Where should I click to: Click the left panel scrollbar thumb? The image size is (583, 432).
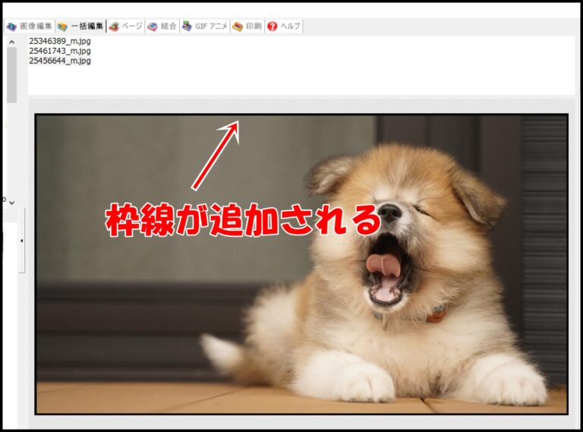point(12,74)
